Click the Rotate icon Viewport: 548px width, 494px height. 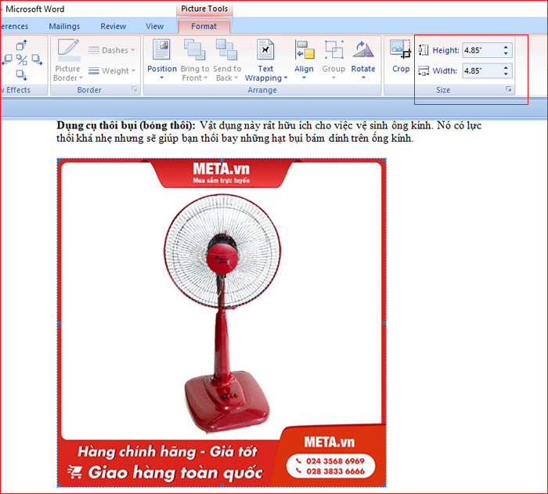pos(363,49)
